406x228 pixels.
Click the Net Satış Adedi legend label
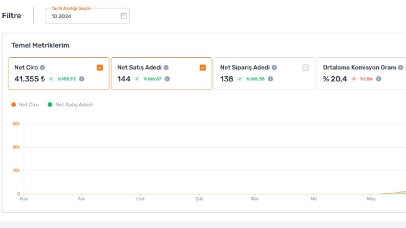74,105
